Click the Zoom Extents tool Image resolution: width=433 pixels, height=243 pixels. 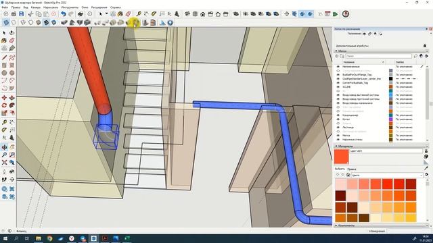(4, 163)
